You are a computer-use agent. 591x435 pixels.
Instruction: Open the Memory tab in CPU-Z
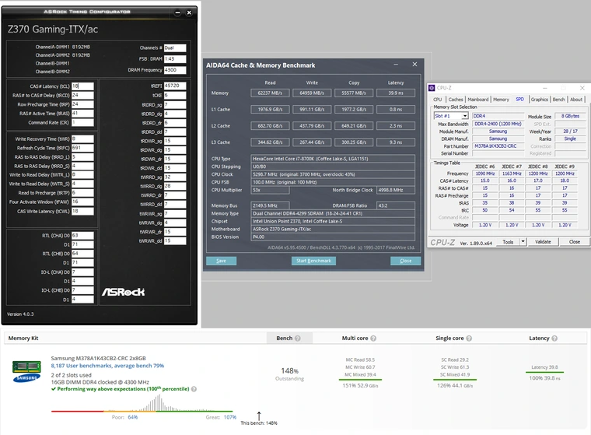501,100
